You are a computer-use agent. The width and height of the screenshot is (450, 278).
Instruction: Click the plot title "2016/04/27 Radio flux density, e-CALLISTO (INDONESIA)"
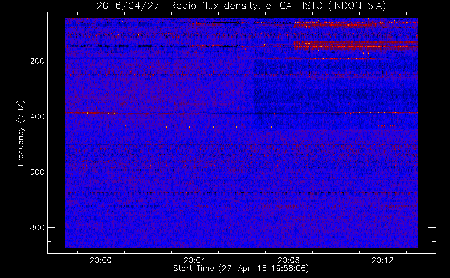(x=241, y=6)
